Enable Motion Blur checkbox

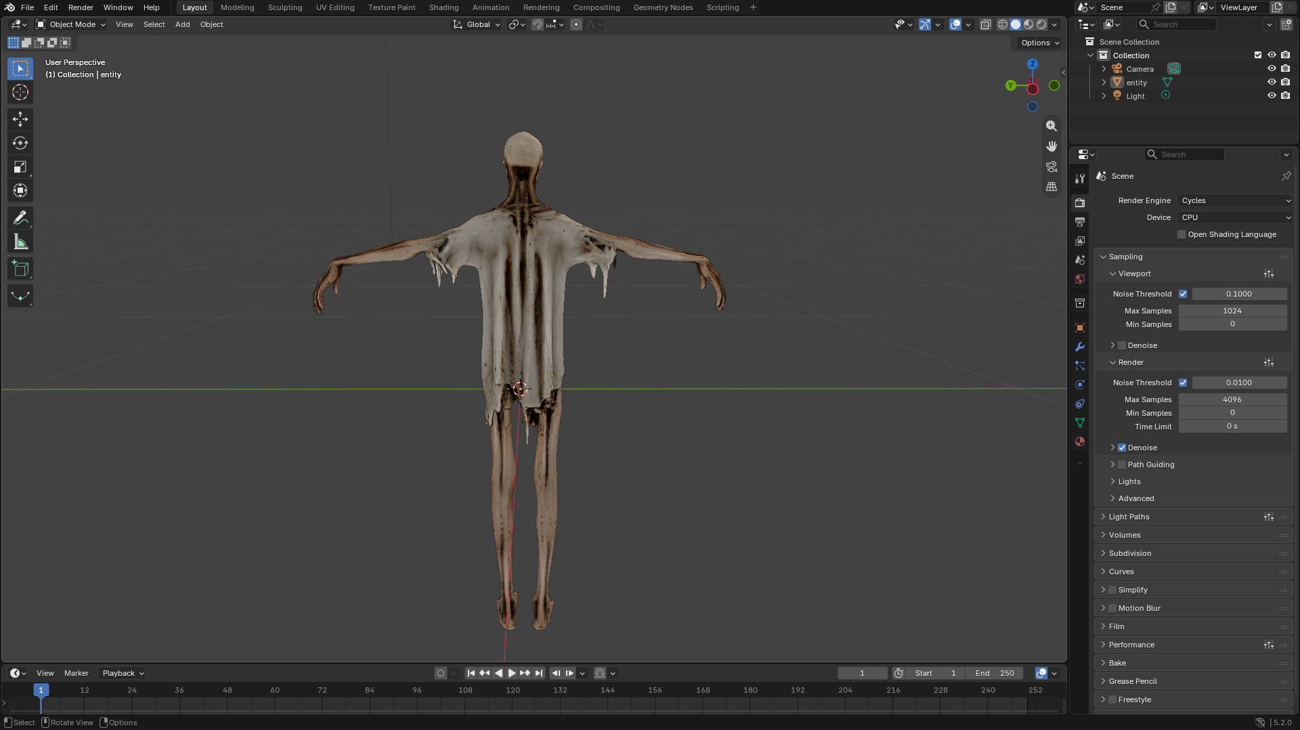pos(1112,608)
